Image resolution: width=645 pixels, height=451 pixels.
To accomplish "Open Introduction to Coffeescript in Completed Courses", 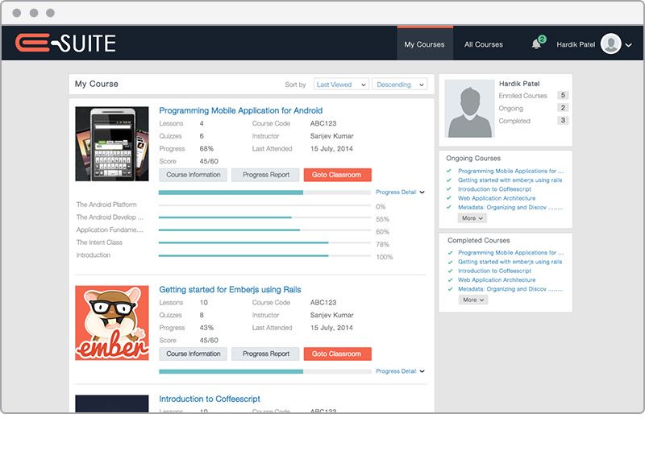I will pos(494,271).
